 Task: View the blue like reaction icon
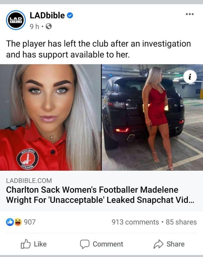click(10, 222)
